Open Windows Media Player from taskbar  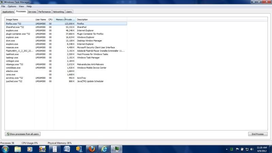click(x=30, y=149)
